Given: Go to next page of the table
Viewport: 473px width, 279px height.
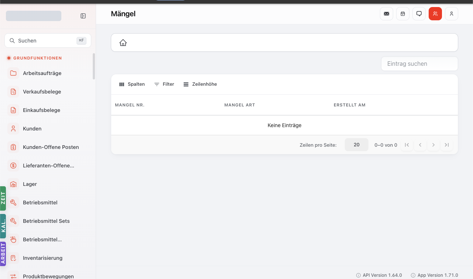Looking at the screenshot, I should tap(433, 145).
